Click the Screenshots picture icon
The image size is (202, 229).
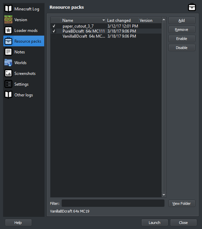pyautogui.click(x=8, y=73)
